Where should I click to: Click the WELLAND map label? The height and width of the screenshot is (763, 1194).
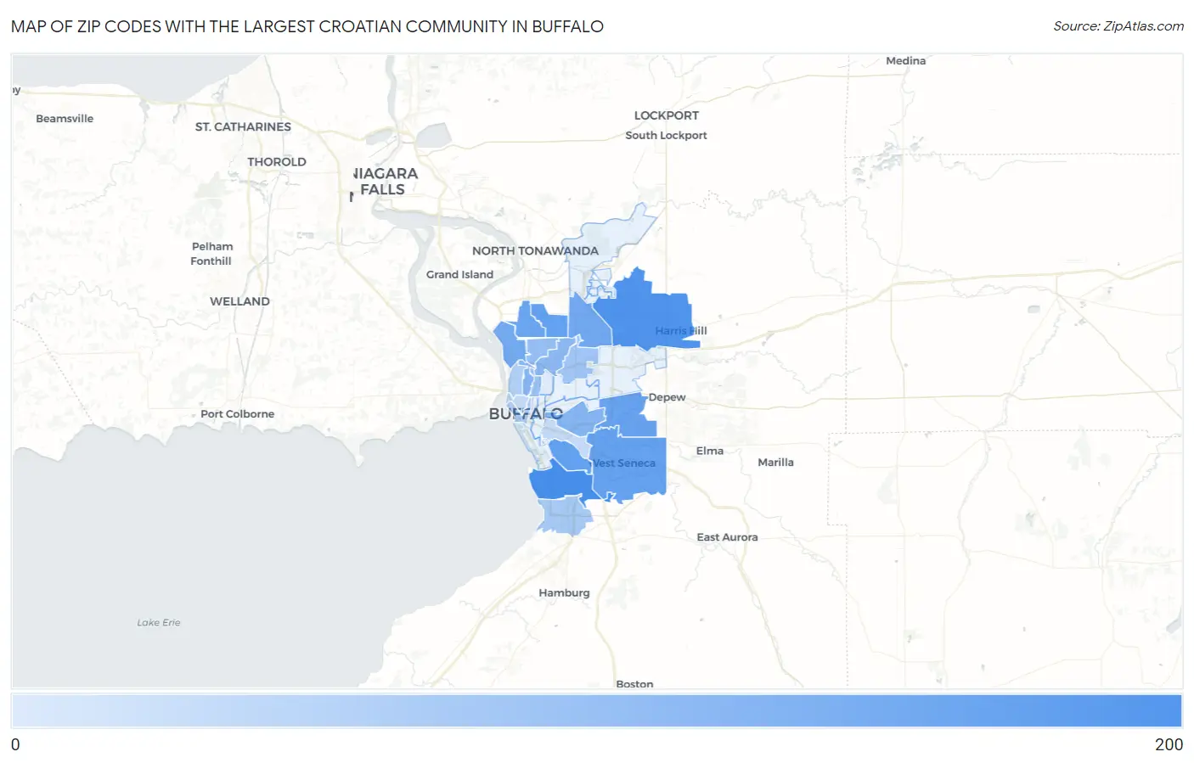click(x=239, y=301)
